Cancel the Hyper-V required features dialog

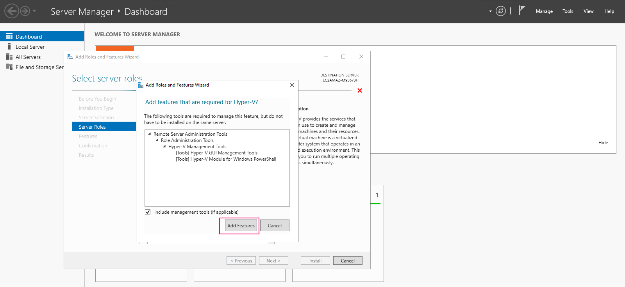[x=275, y=226]
